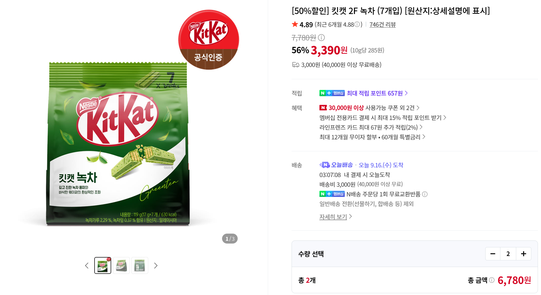The height and width of the screenshot is (295, 541).
Task: Click the info icon beside 총 금액
Action: tap(492, 280)
